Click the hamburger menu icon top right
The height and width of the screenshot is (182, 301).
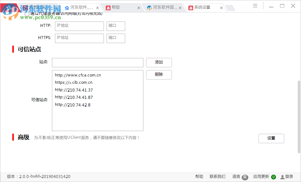click(x=255, y=5)
